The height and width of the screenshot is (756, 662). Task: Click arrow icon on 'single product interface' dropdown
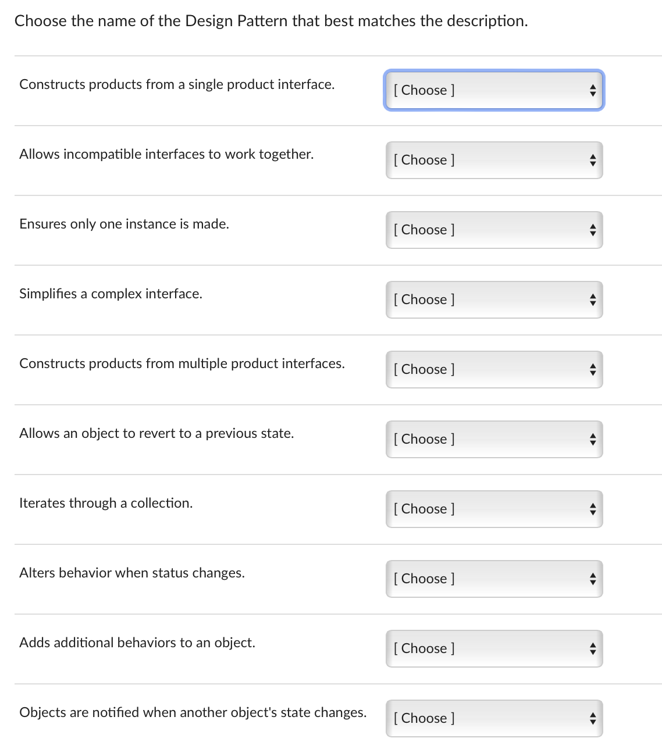click(592, 90)
